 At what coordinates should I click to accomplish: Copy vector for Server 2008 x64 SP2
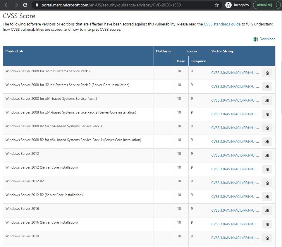(267, 100)
